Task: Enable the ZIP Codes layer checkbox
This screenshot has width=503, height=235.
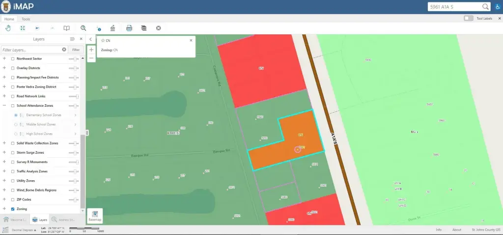Action: tap(13, 200)
